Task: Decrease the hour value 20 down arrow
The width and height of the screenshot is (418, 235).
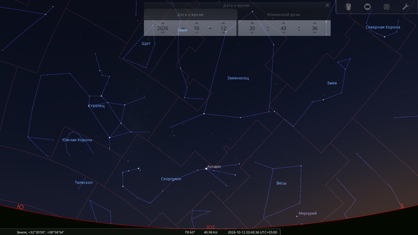Action: click(x=252, y=33)
